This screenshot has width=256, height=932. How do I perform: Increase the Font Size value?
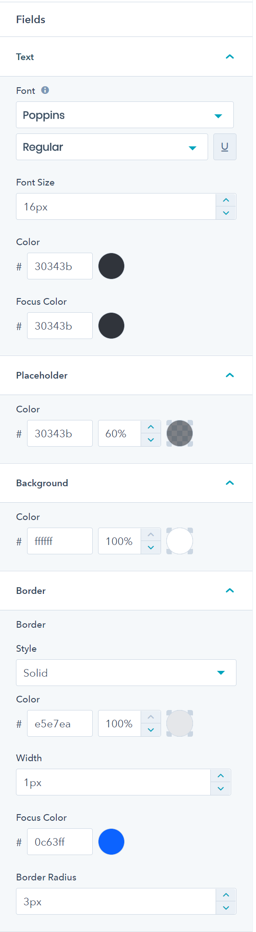pos(225,199)
